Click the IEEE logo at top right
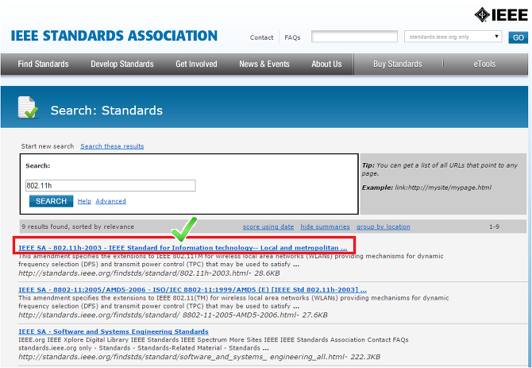Viewport: 532px width, 368px height. (501, 15)
